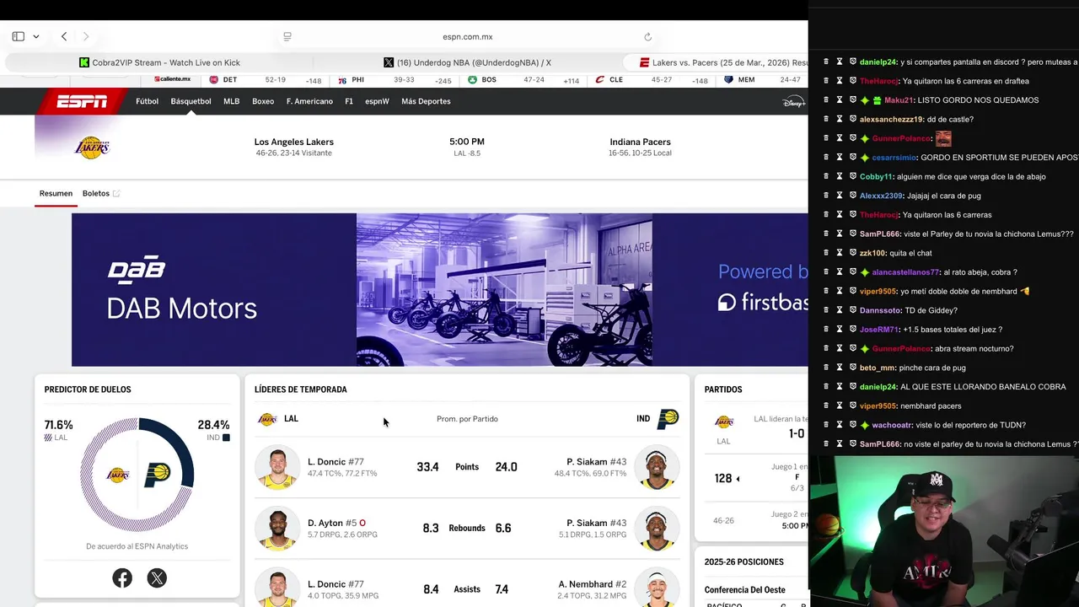Timeout Alexxx2309 with hourglass icon
This screenshot has height=607, width=1079.
[840, 196]
